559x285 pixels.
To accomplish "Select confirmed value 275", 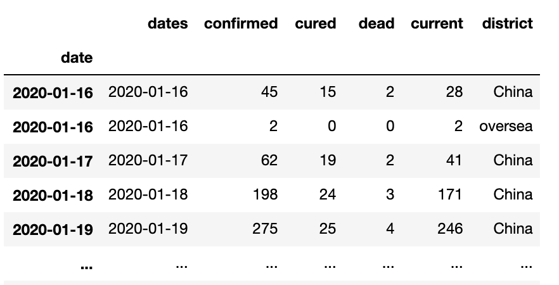I will pos(265,229).
